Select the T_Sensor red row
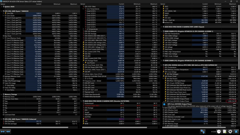 [x=120, y=106]
